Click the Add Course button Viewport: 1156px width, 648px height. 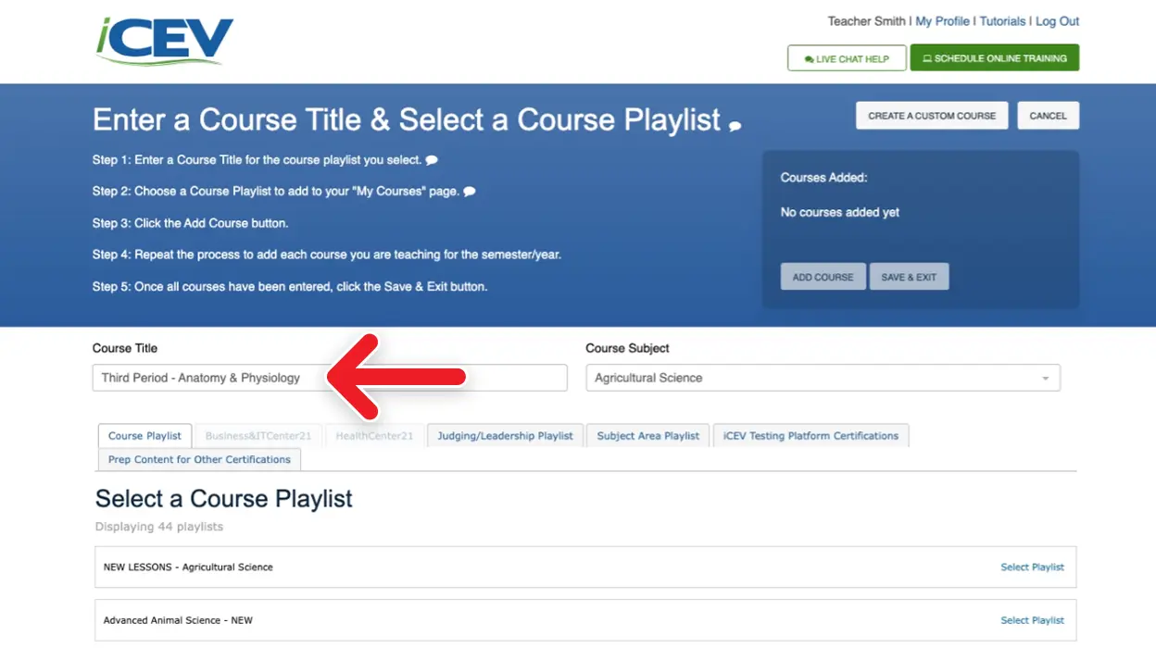pos(823,277)
